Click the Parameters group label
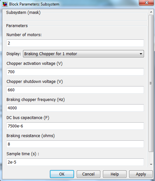Viewport: 155px width, 181px height. pos(17,25)
